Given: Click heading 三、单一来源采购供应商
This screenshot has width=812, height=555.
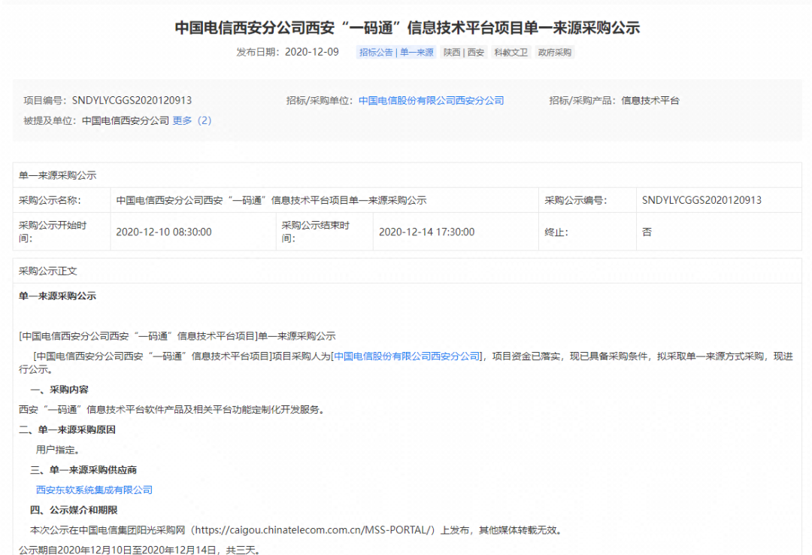Looking at the screenshot, I should [x=83, y=470].
